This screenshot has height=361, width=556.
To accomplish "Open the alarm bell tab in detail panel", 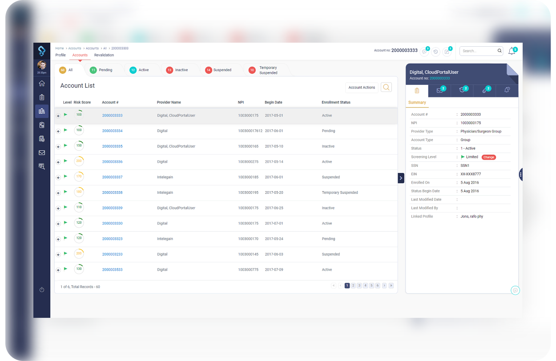I will click(507, 90).
